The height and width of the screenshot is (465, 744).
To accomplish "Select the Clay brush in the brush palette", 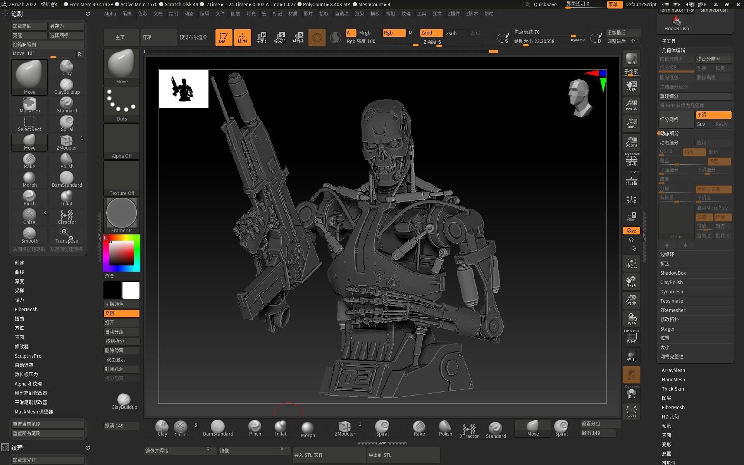I will tap(67, 68).
